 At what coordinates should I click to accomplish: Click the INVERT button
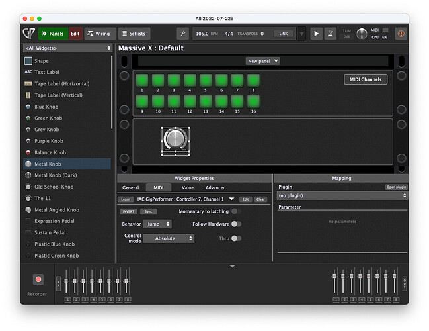tap(128, 211)
